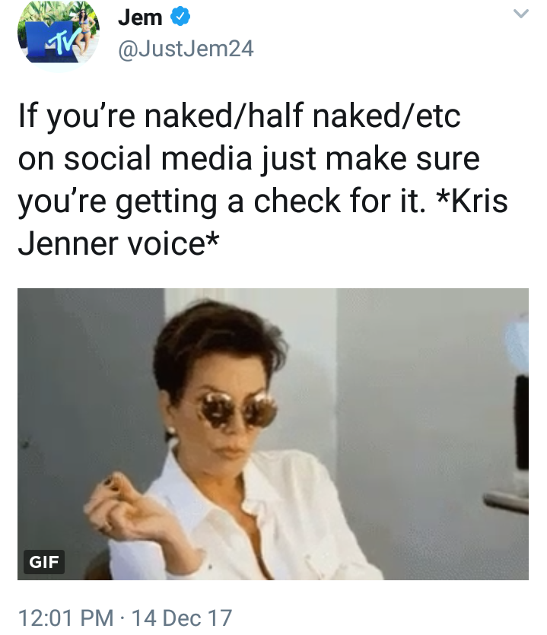The width and height of the screenshot is (547, 635).
Task: Click the display name Jem
Action: [x=140, y=17]
